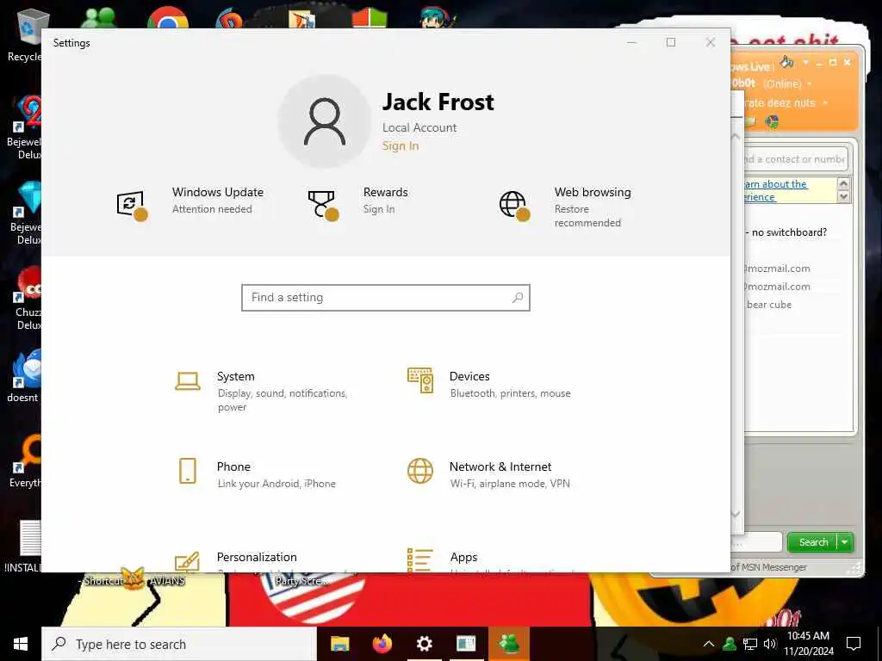The height and width of the screenshot is (661, 882).
Task: Click the paint bucket icon in Messenger header
Action: pyautogui.click(x=787, y=62)
